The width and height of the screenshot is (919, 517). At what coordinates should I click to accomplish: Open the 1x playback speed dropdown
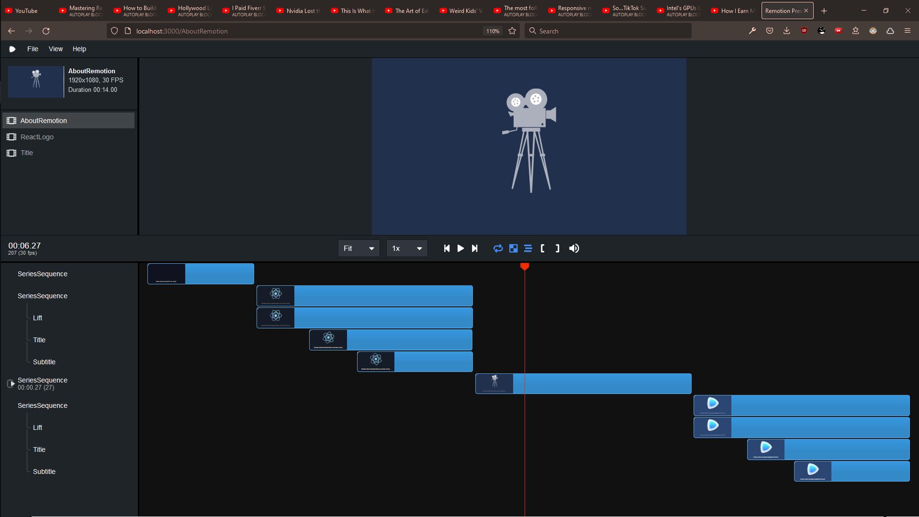pos(407,248)
